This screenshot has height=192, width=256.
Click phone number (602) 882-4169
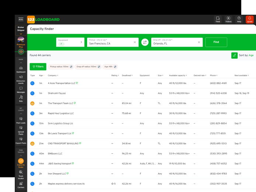[218, 83]
